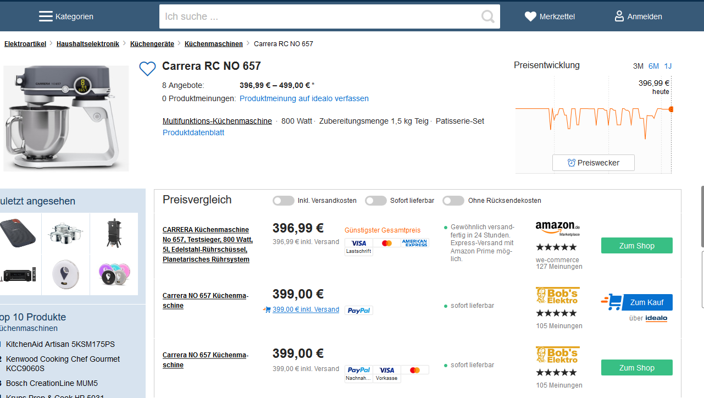Click in the Ich suche search field

point(319,16)
